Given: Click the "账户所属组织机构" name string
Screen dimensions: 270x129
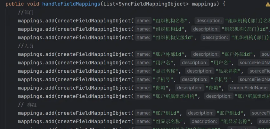Looking at the screenshot, I should click(x=176, y=96).
